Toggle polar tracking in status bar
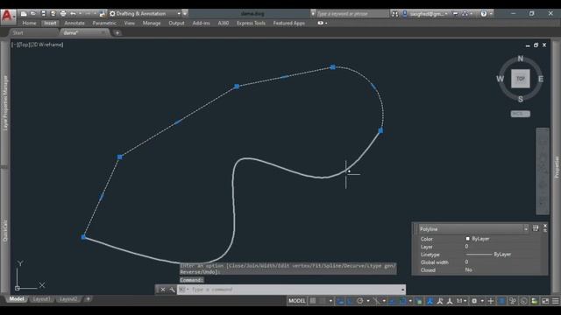Viewport: 561px width, 315px height. click(360, 301)
